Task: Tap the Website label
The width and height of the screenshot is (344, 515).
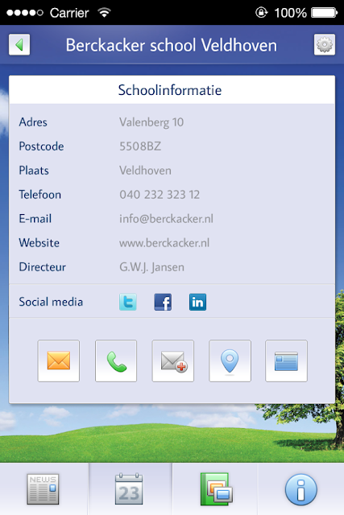Action: tap(39, 243)
